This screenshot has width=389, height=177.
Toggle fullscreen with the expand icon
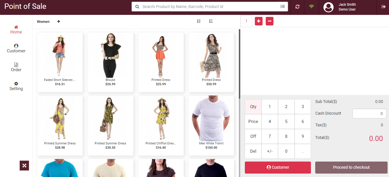pos(24,166)
